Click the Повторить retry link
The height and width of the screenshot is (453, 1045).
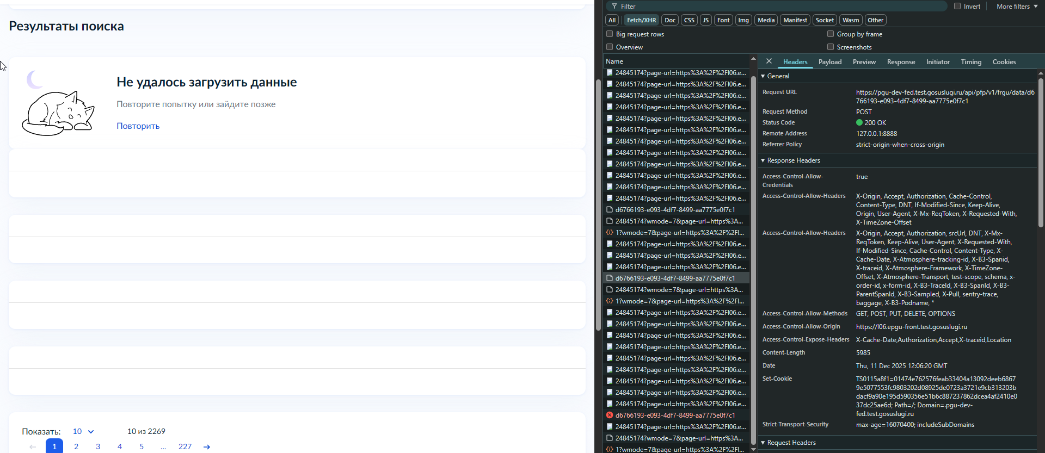pyautogui.click(x=138, y=126)
